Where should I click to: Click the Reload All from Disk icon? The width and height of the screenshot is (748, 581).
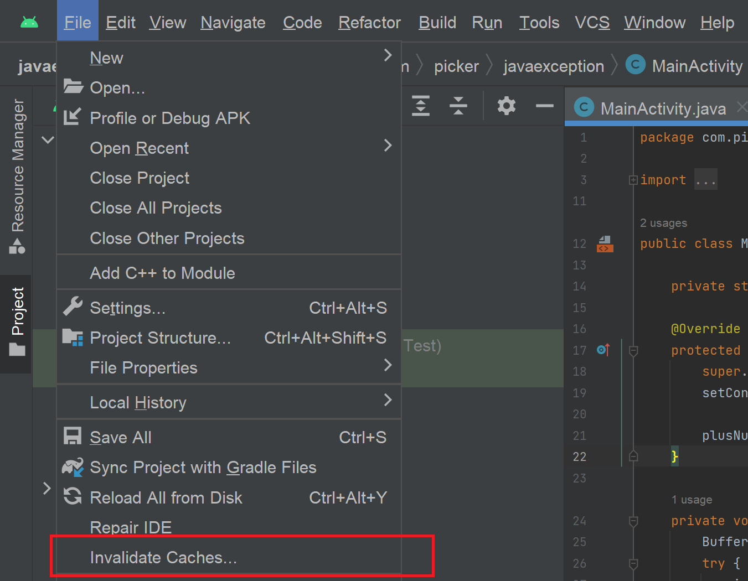pos(73,496)
